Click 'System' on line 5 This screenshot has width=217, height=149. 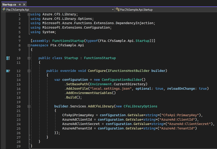tap(48, 32)
